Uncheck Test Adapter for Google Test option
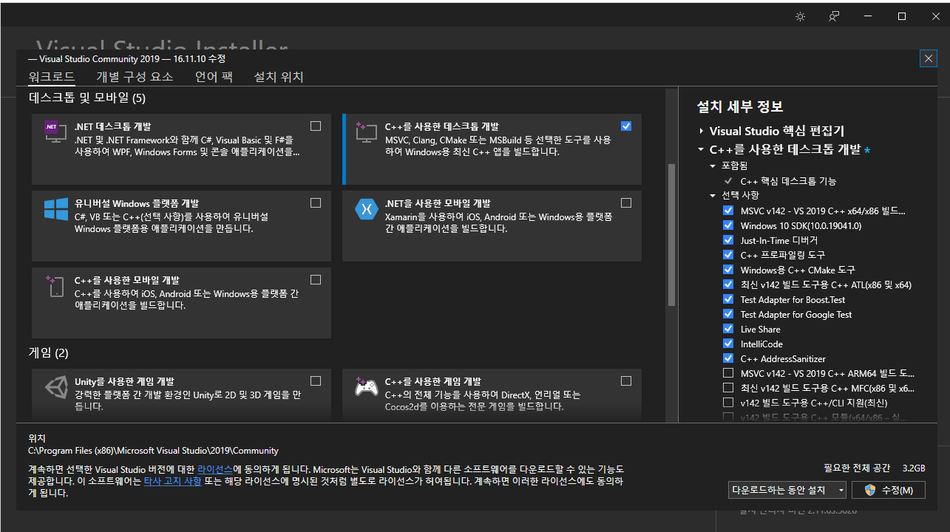 (728, 314)
